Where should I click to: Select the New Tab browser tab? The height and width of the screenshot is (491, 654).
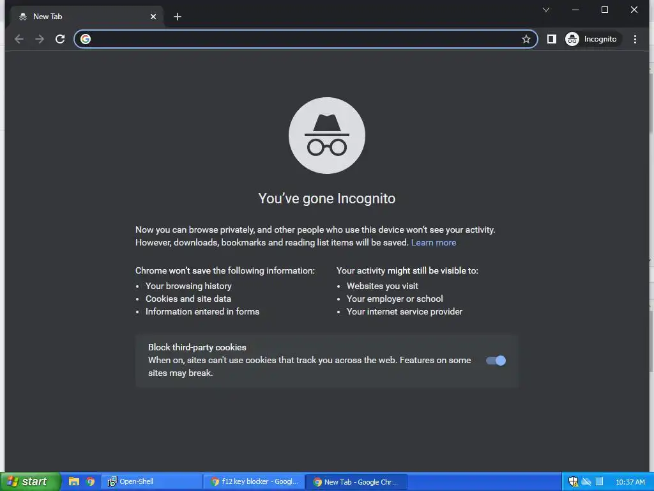pyautogui.click(x=87, y=17)
